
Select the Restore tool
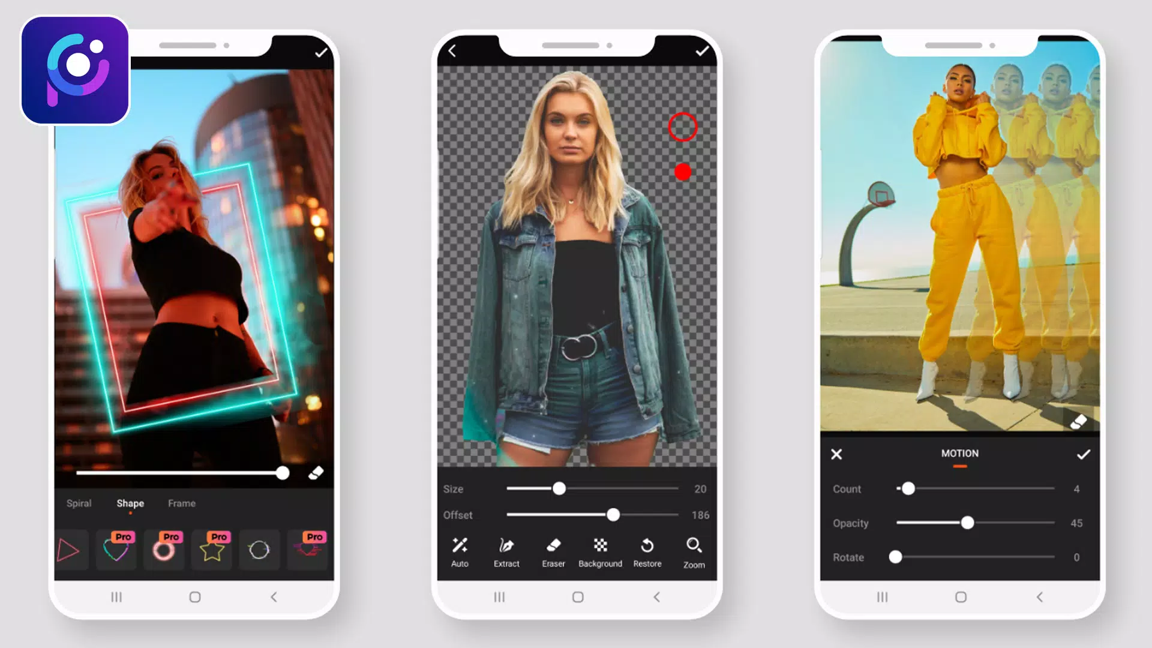[647, 551]
